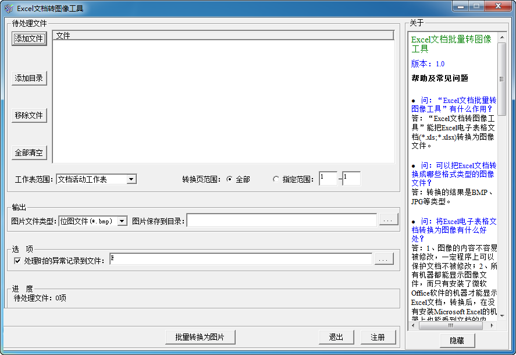
Task: Click the range start page field
Action: 328,179
